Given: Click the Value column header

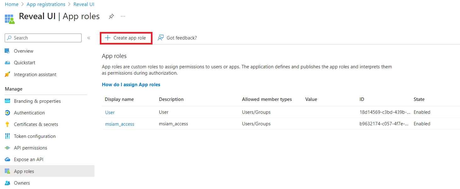Looking at the screenshot, I should pos(311,99).
